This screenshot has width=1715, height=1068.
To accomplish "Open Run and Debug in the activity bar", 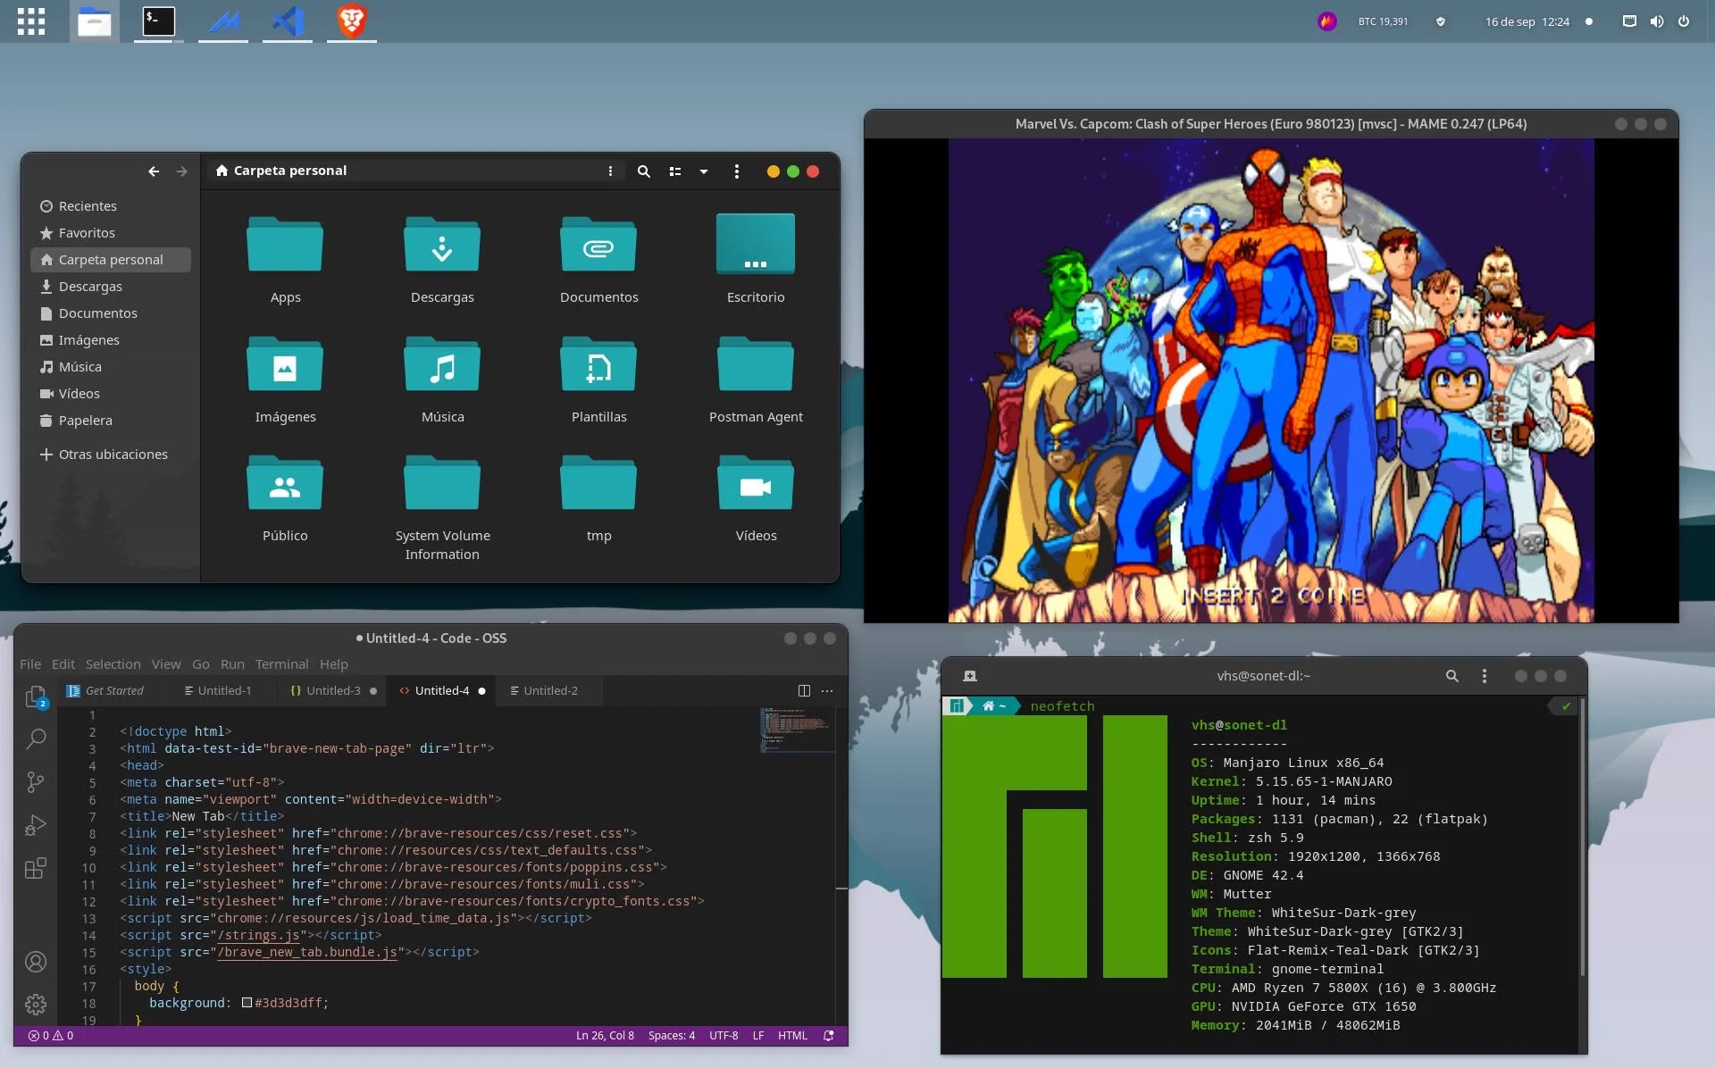I will (x=36, y=825).
